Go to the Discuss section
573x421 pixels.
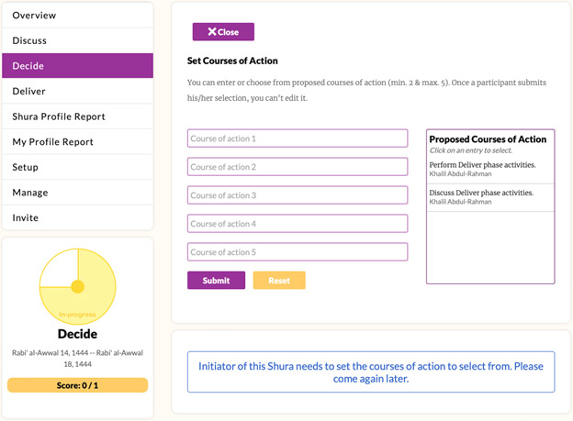[77, 40]
